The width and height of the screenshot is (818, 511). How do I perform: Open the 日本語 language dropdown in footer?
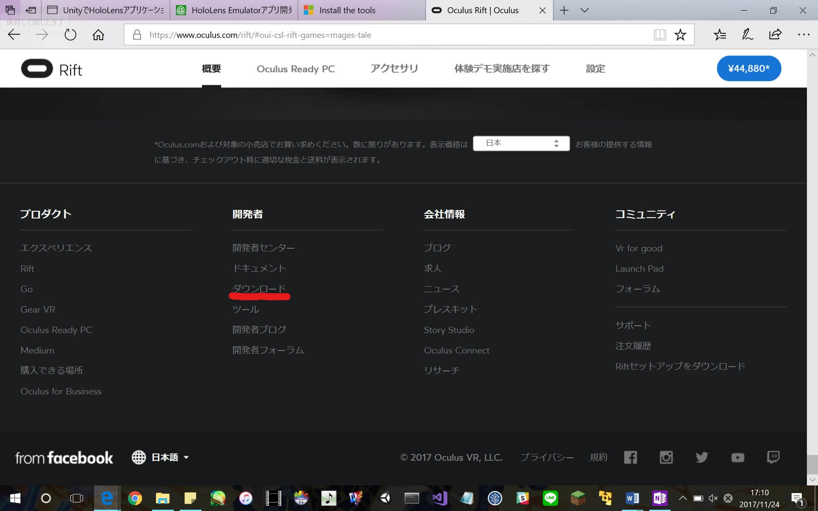[x=170, y=457]
